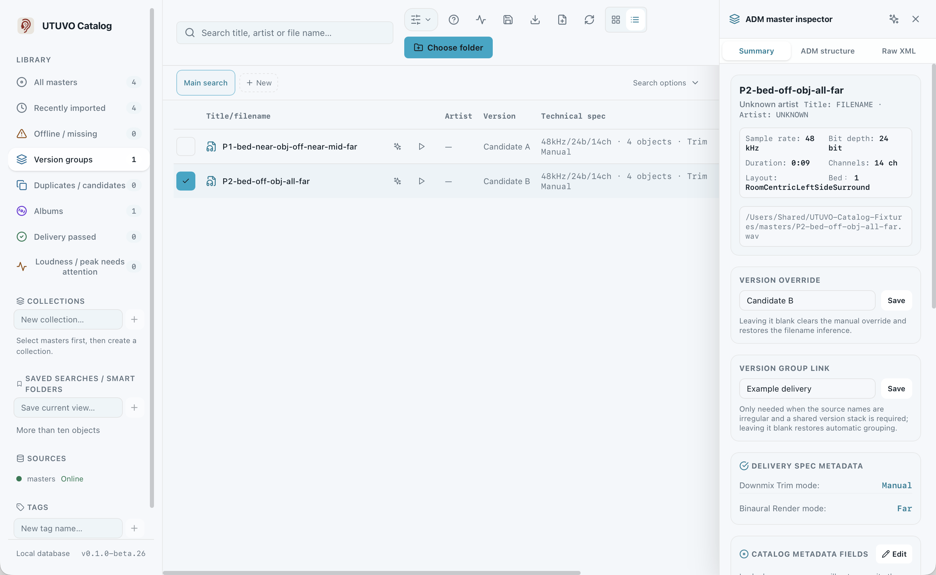Click the Choose folder button
The height and width of the screenshot is (575, 936).
point(448,47)
